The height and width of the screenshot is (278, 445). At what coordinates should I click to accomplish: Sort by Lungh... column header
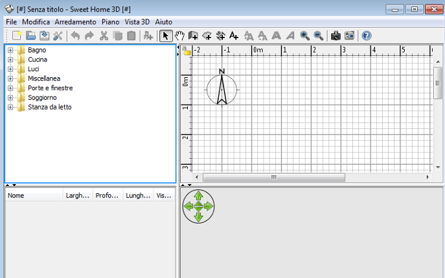click(x=138, y=195)
